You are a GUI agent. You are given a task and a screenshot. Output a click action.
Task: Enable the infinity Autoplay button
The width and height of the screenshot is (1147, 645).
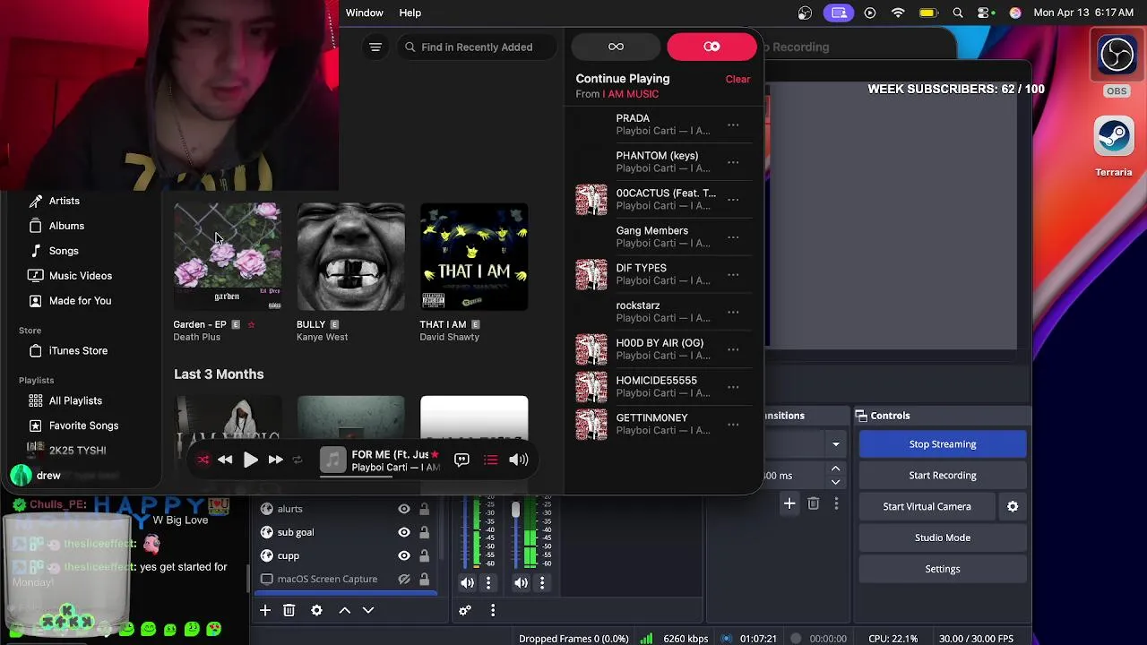click(x=616, y=47)
